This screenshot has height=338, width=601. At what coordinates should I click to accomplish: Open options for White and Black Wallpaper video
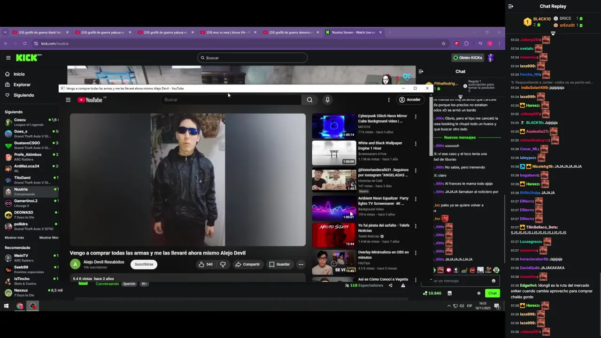pyautogui.click(x=416, y=144)
